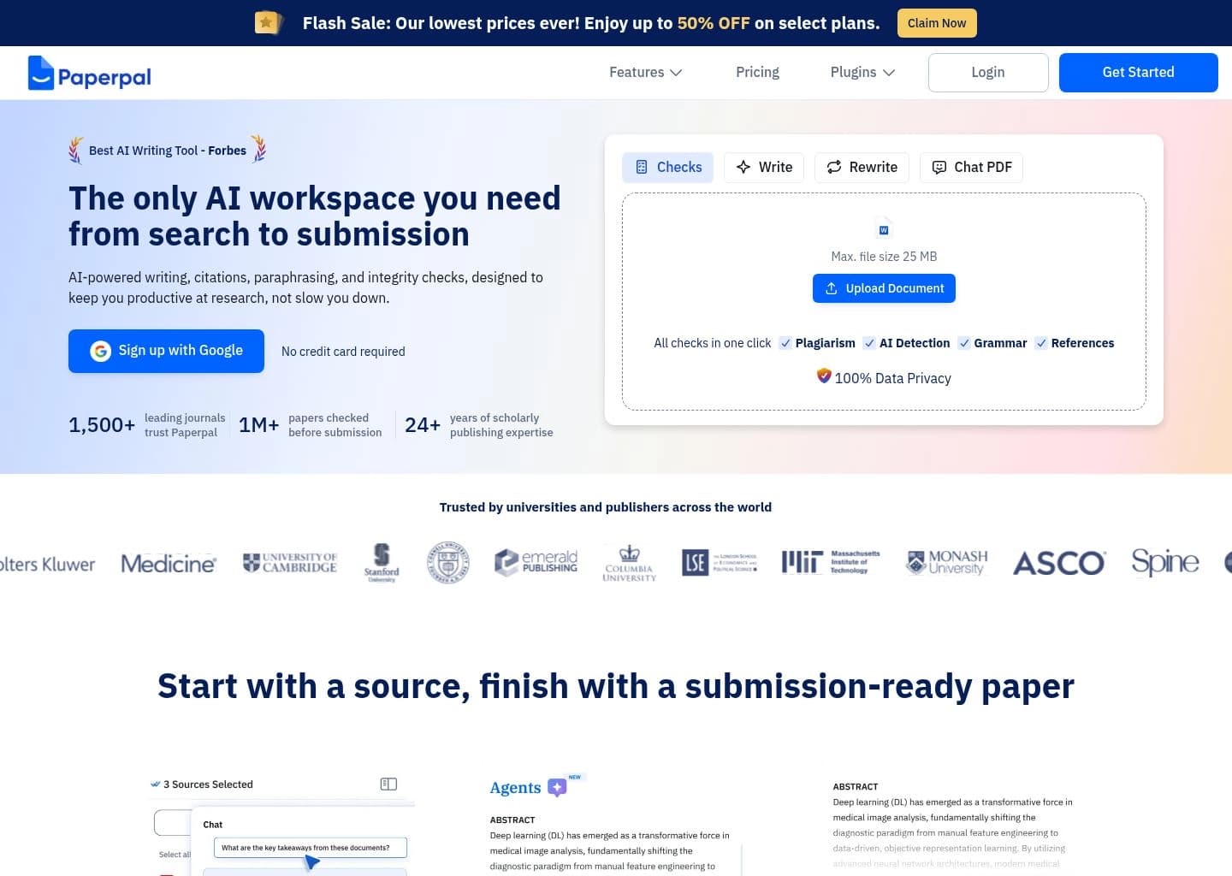Click the Paperpal logo
The width and height of the screenshot is (1232, 876).
pyautogui.click(x=90, y=74)
